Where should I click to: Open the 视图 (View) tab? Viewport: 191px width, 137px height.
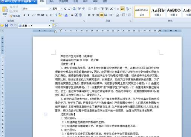pos(105,1)
